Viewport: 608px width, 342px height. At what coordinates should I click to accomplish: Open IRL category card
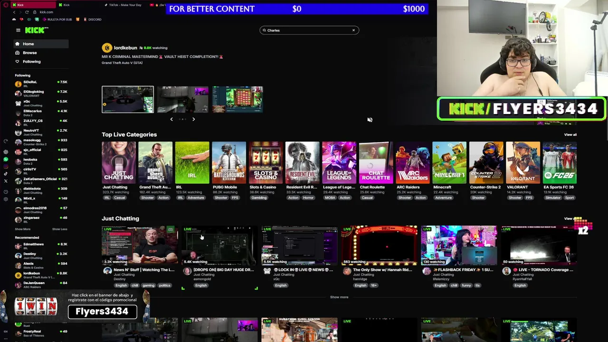point(192,162)
